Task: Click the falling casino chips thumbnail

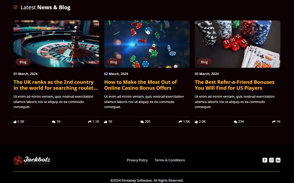Action: pyautogui.click(x=147, y=44)
